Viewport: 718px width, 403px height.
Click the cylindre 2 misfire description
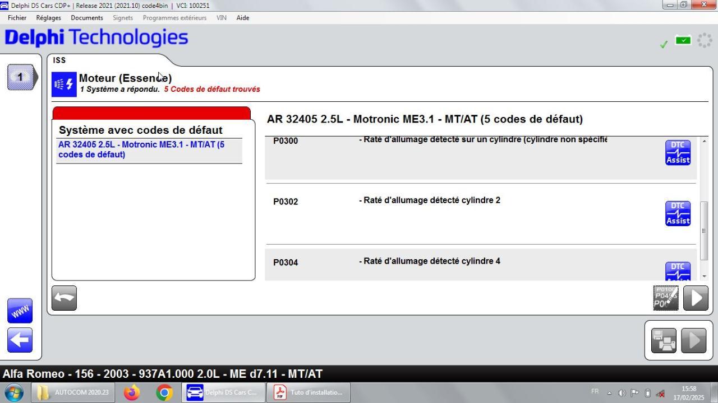point(430,200)
